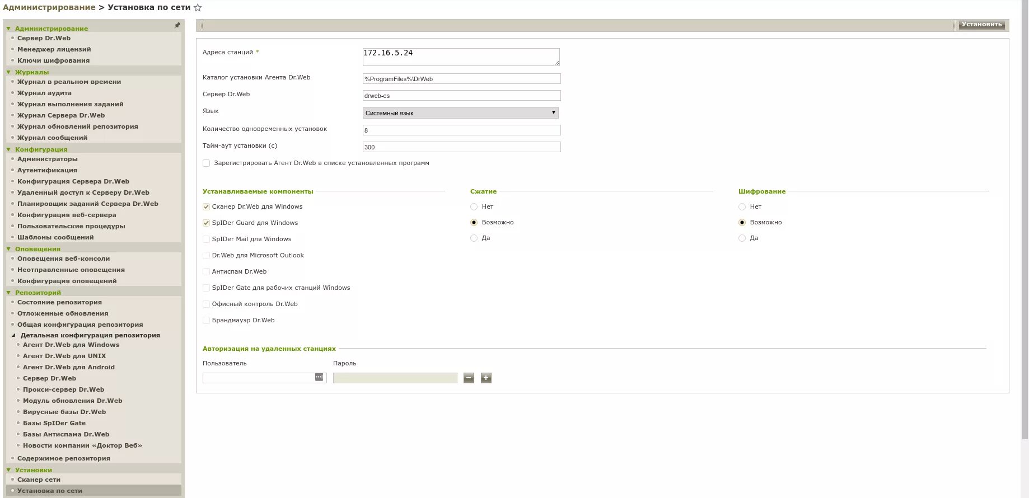Open Ключи шифрования in the sidebar
This screenshot has height=498, width=1029.
[53, 60]
